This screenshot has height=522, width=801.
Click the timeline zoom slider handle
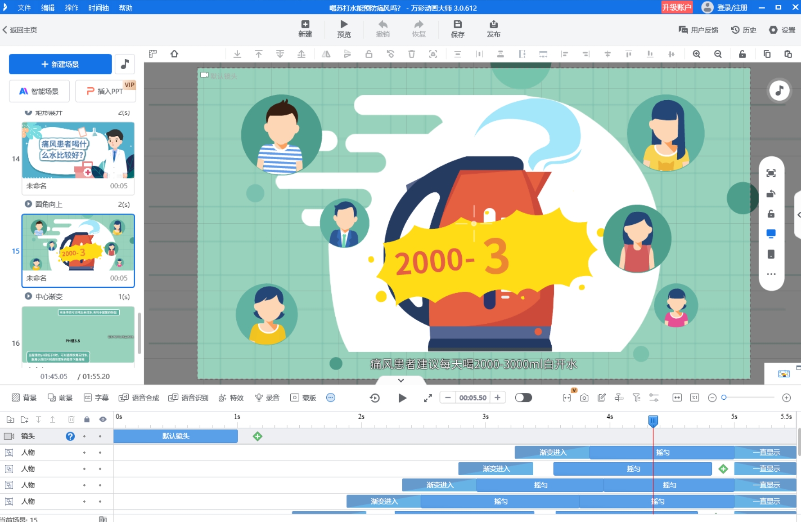coord(724,397)
